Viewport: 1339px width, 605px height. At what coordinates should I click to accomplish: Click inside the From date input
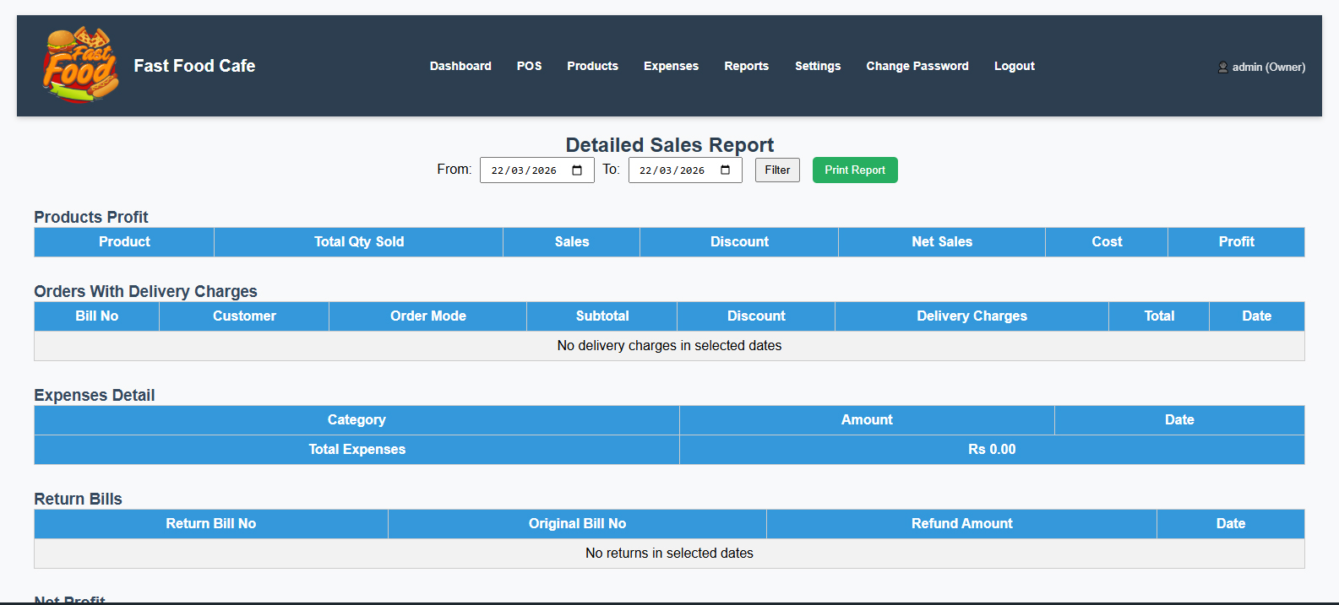(524, 170)
